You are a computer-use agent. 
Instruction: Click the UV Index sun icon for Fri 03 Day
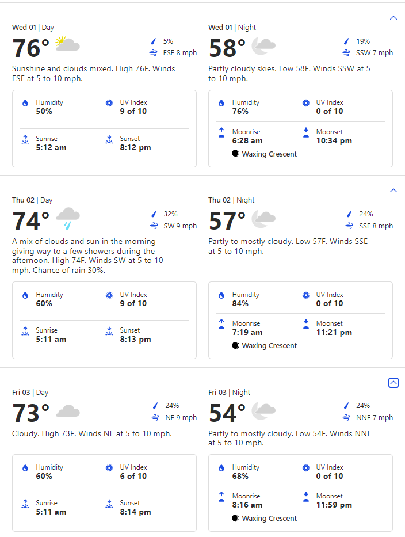coord(109,468)
